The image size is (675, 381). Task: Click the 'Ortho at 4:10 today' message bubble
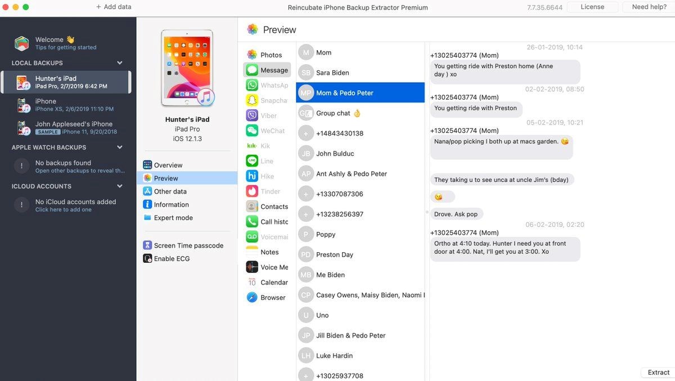(x=505, y=248)
